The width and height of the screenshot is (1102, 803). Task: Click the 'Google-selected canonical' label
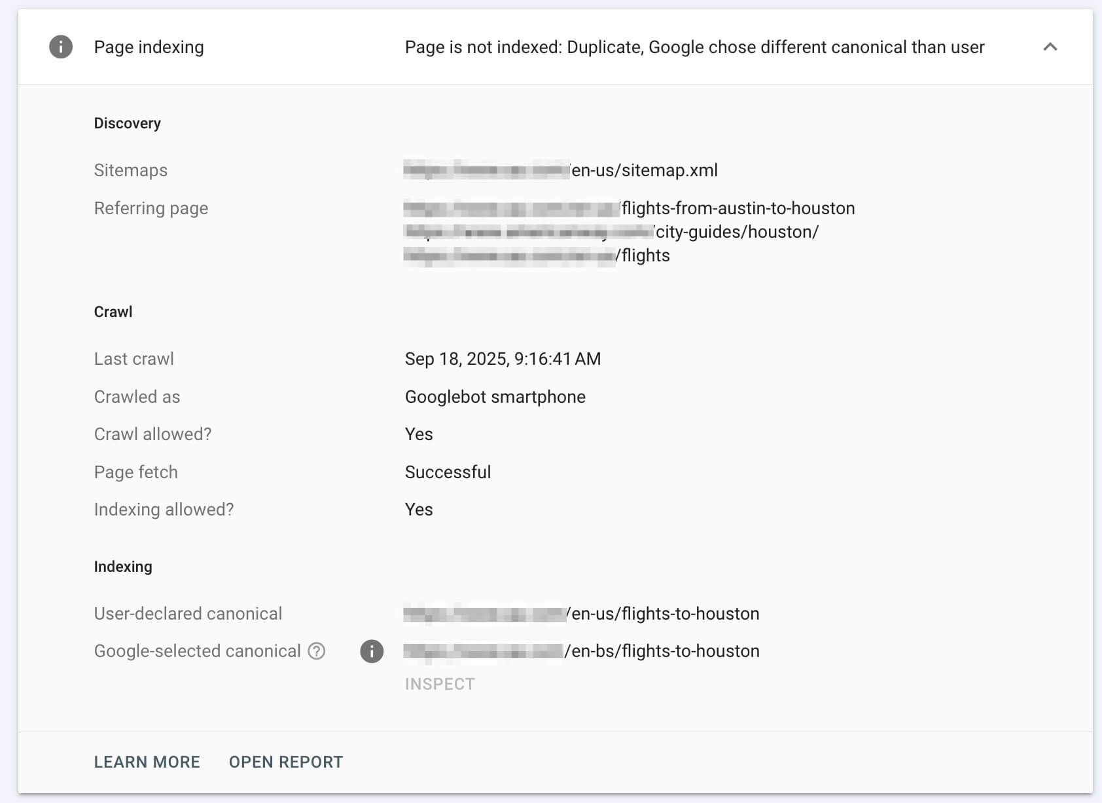coord(197,651)
